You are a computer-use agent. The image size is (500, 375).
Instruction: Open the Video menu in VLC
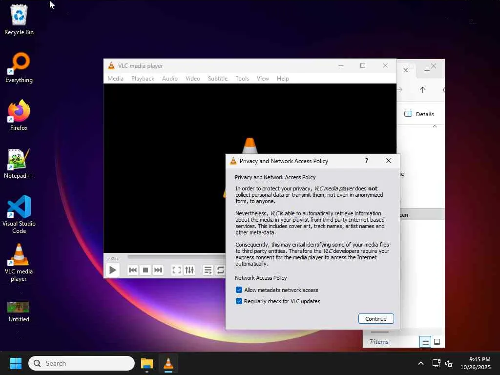pos(192,79)
